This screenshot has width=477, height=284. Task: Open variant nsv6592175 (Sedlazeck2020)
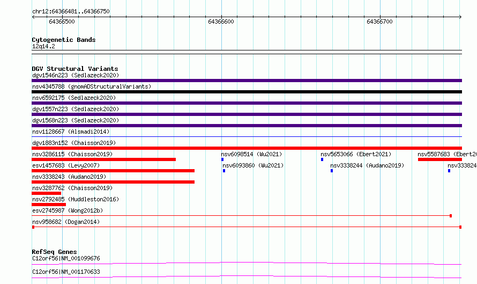pyautogui.click(x=74, y=98)
